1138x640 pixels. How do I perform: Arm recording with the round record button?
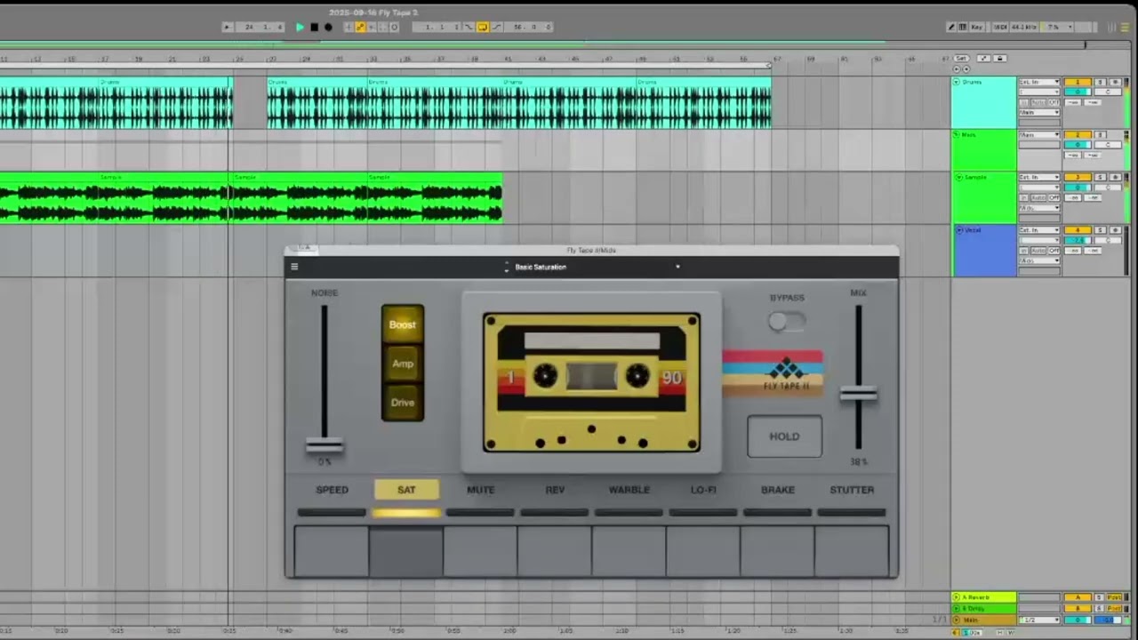point(328,28)
